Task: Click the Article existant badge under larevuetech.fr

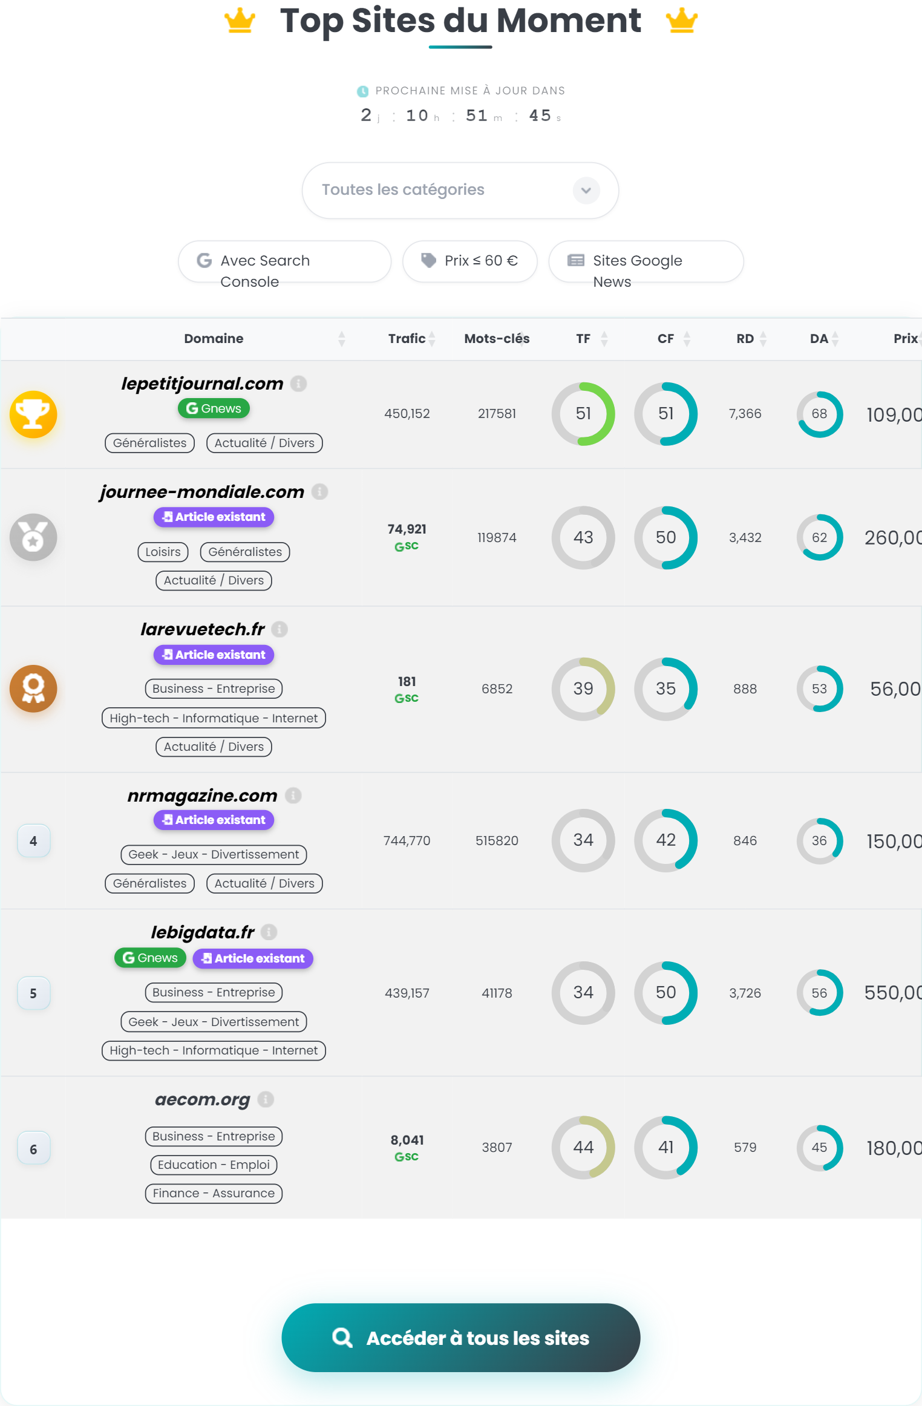Action: tap(214, 655)
